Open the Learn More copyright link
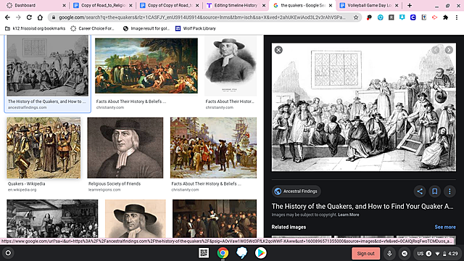 (x=349, y=215)
